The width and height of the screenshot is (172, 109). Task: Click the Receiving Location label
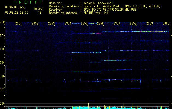point(64,6)
